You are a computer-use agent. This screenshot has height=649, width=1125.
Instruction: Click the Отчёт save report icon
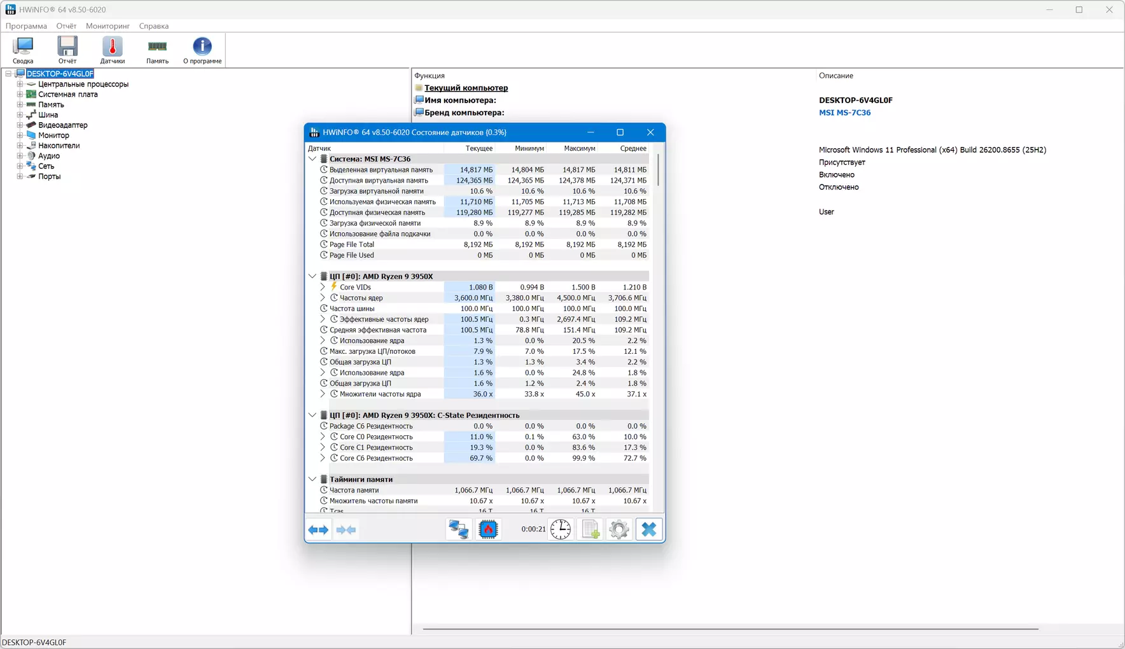click(67, 50)
